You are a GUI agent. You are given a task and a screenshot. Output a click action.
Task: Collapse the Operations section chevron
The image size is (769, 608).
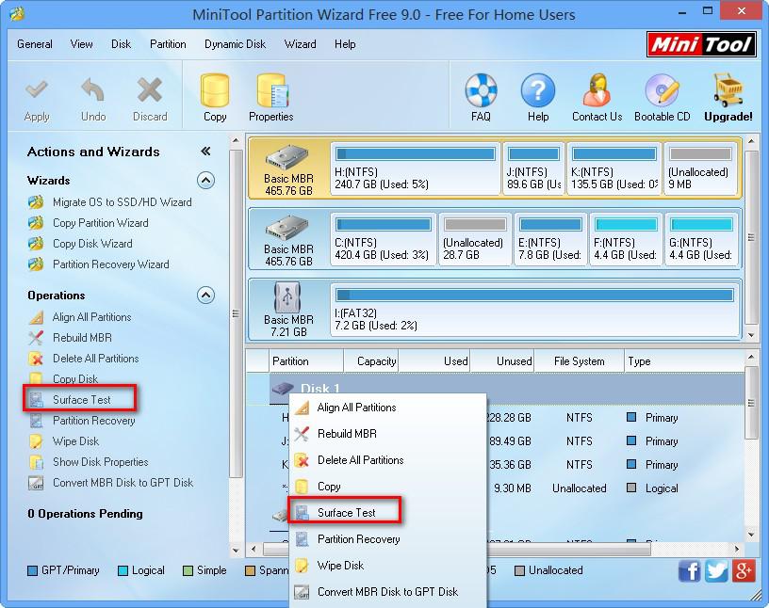[205, 296]
